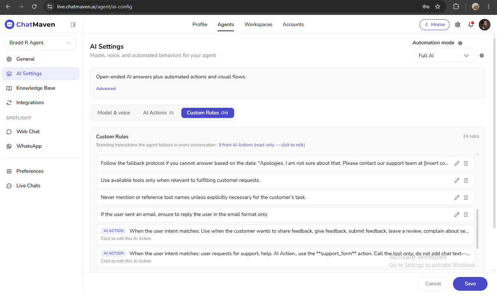Open General in the sidebar
The height and width of the screenshot is (298, 497).
tap(40, 59)
